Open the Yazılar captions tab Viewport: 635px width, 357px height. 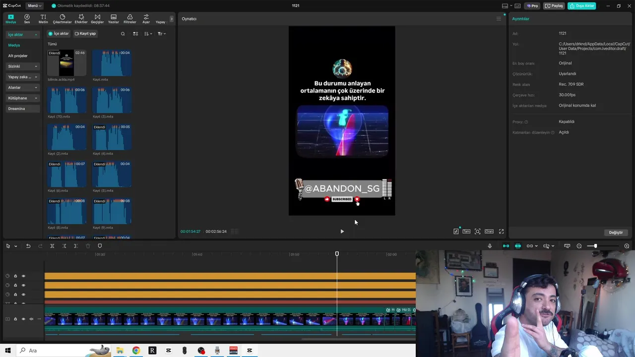114,19
